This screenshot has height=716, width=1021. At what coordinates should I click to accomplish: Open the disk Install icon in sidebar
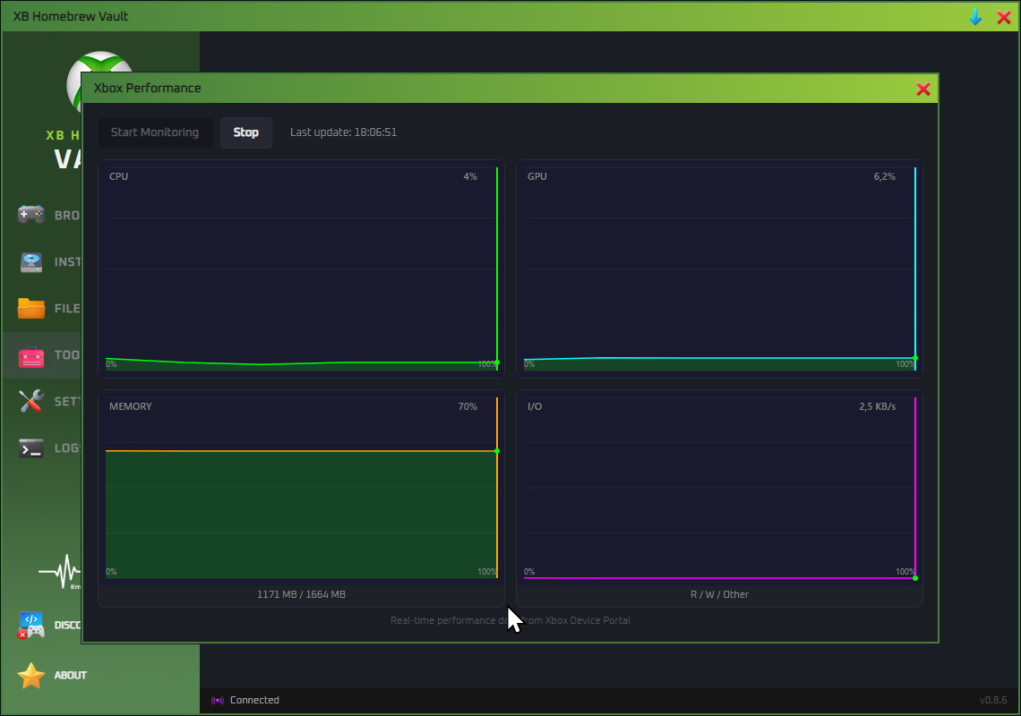click(x=30, y=261)
